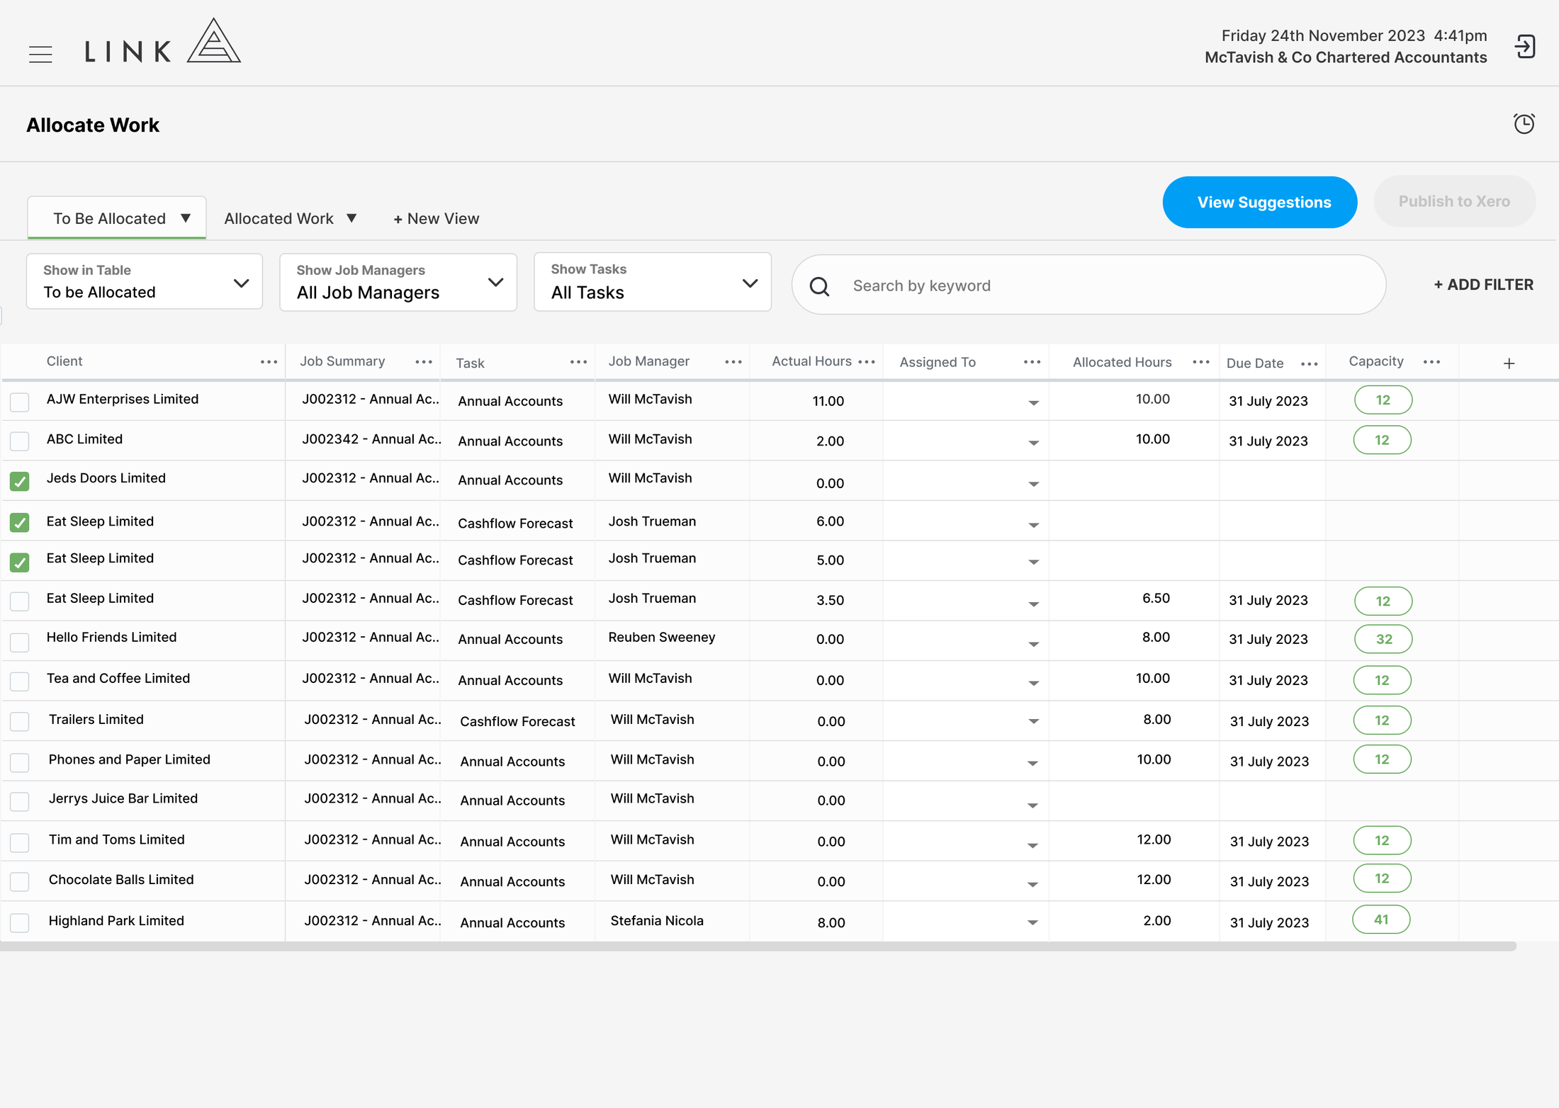Viewport: 1559px width, 1108px height.
Task: Open Capacity column options dots
Action: pos(1431,362)
